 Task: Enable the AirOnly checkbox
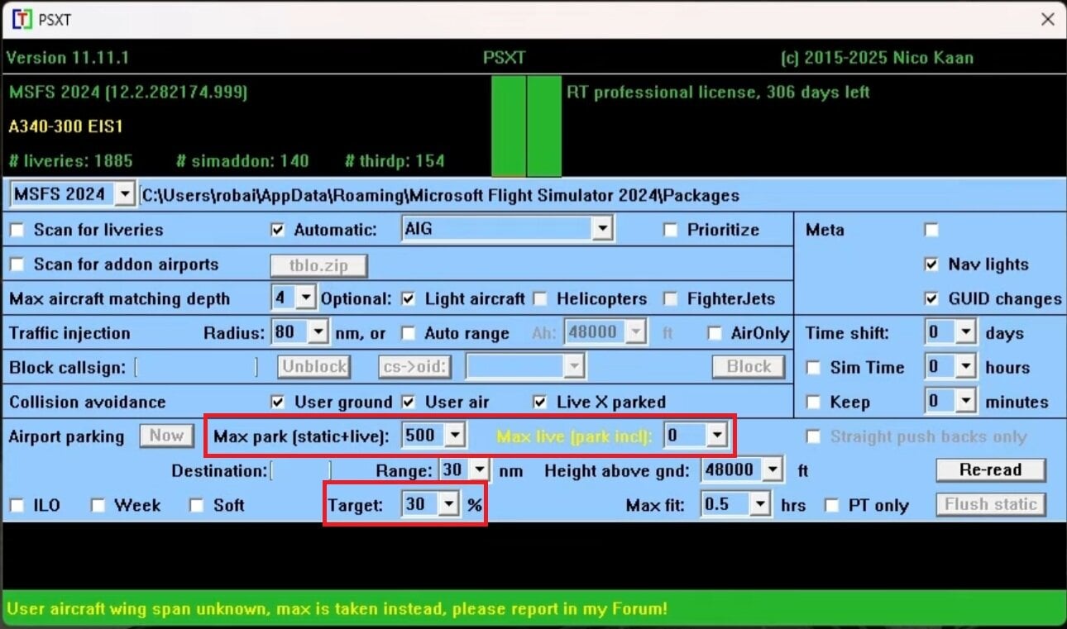[x=715, y=333]
